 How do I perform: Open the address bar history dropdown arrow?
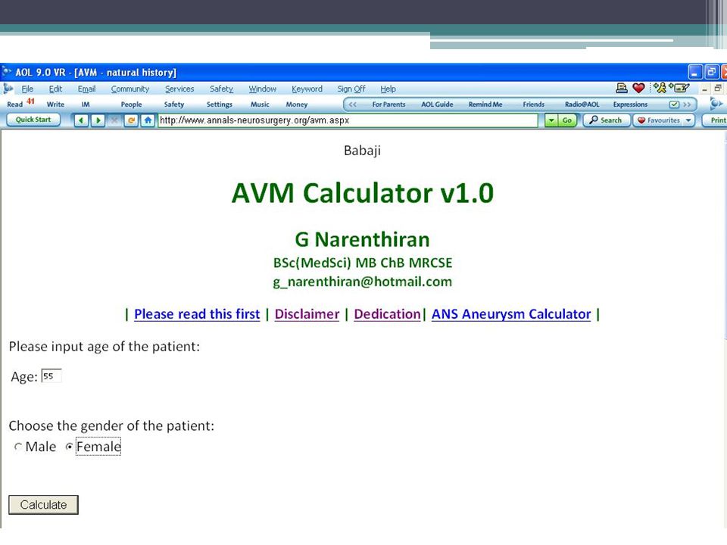pyautogui.click(x=551, y=120)
